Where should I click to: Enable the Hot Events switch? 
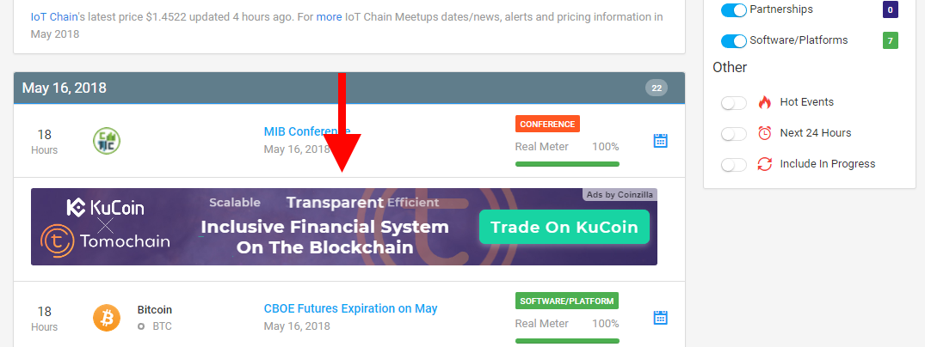[734, 103]
